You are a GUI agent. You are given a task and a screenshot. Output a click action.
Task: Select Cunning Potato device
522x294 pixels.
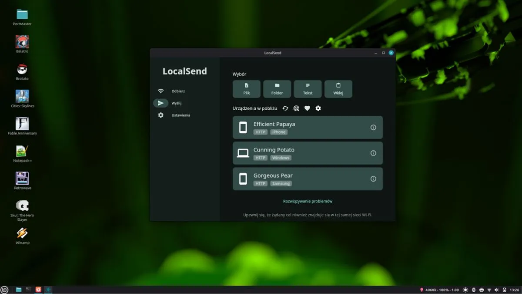pos(308,153)
